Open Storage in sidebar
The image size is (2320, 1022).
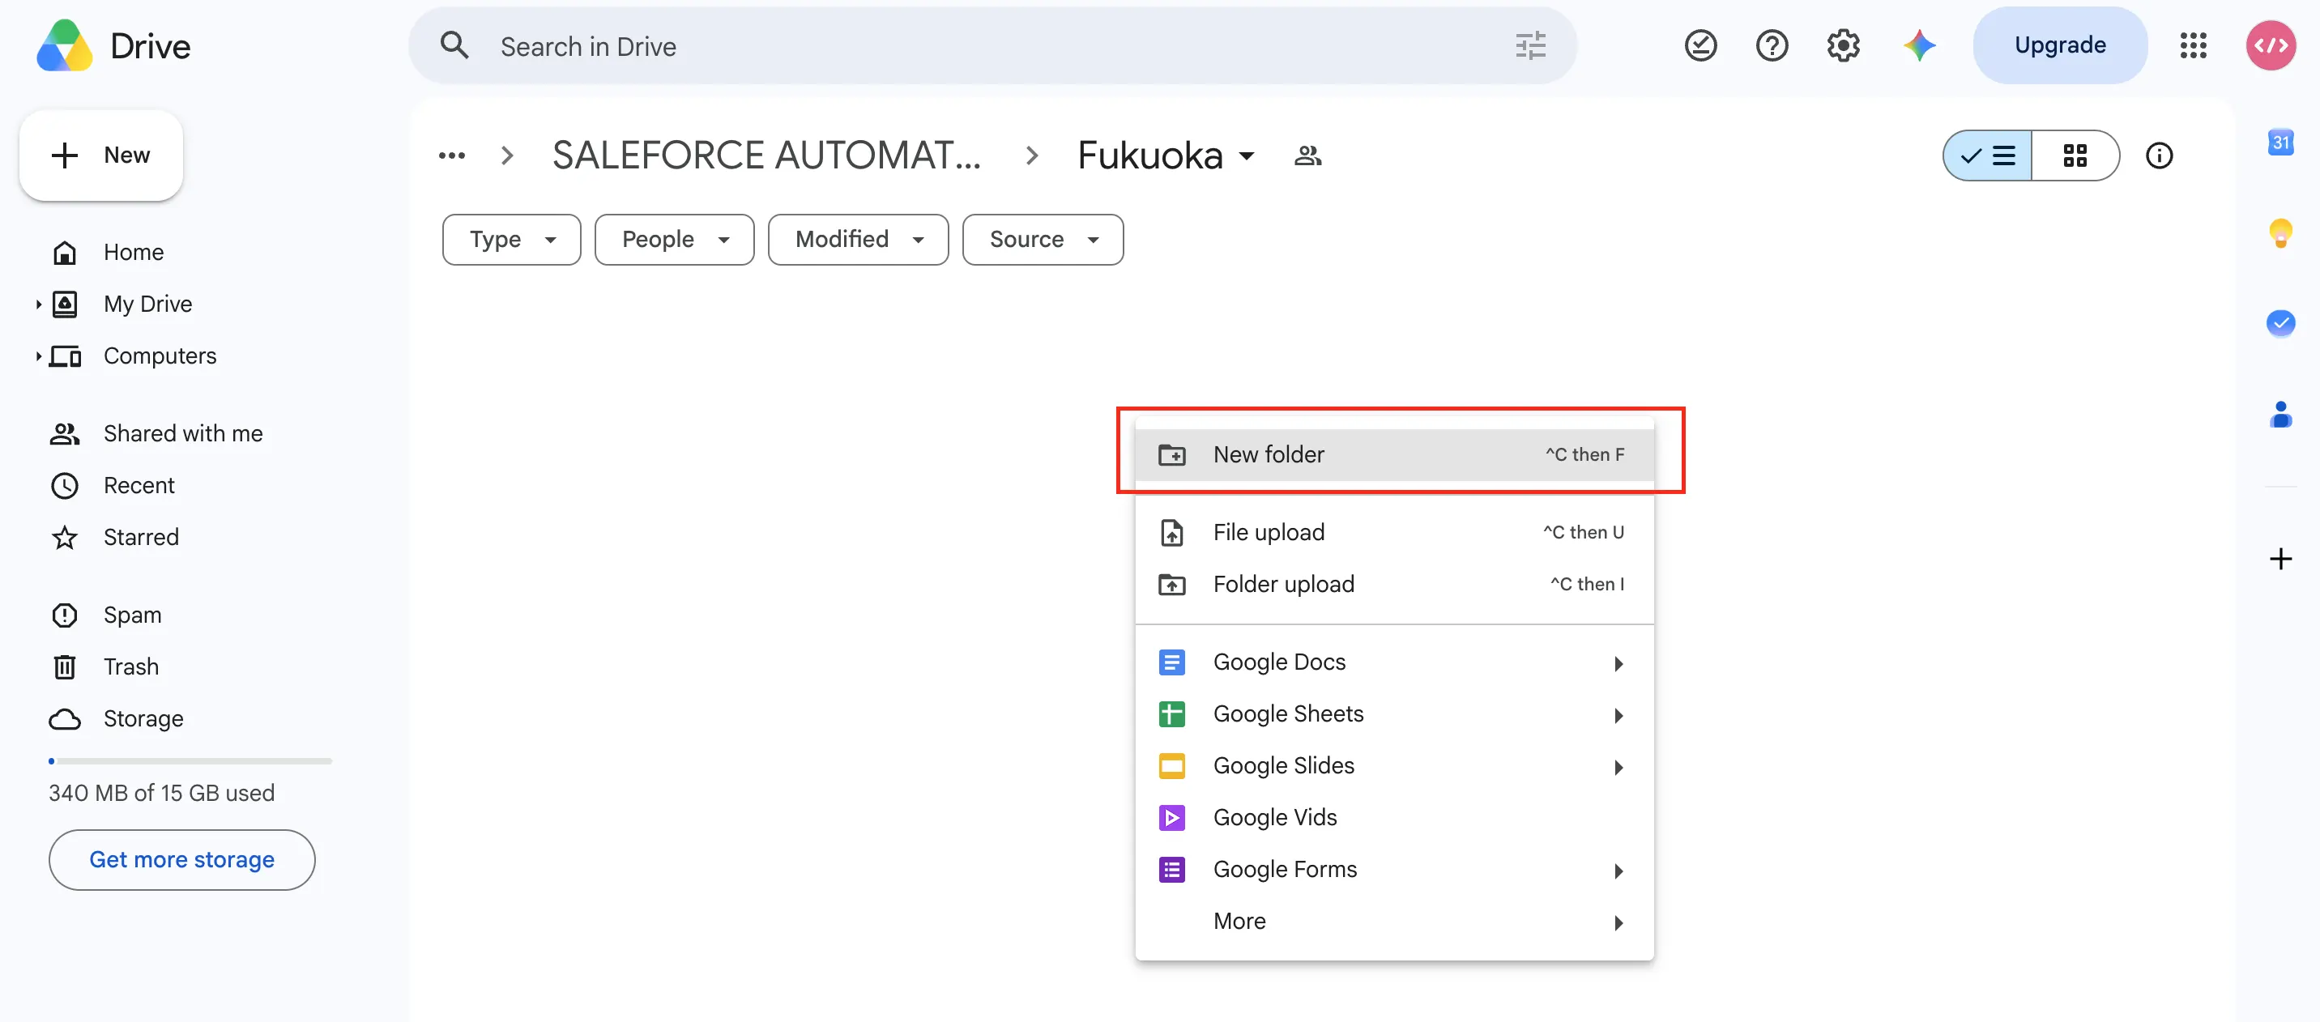coord(143,719)
